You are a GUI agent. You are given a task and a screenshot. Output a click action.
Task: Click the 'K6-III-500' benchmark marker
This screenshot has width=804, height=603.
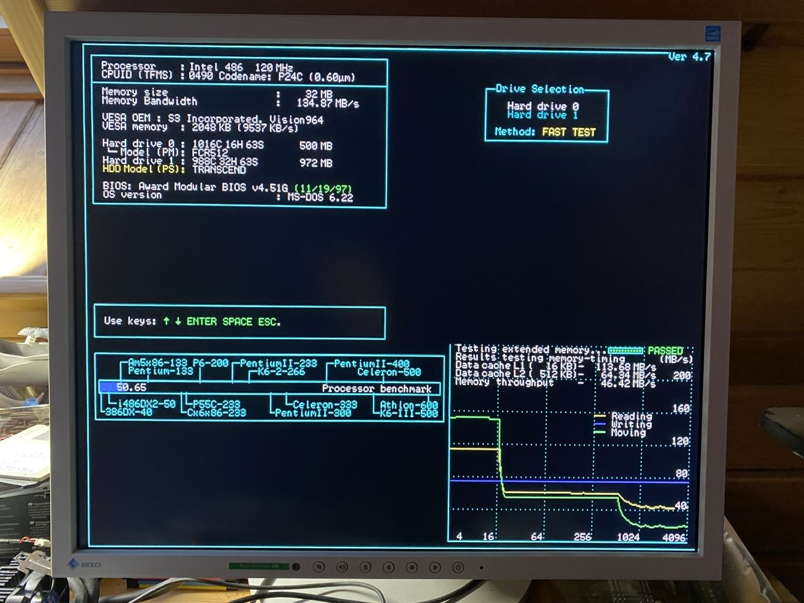coord(408,413)
